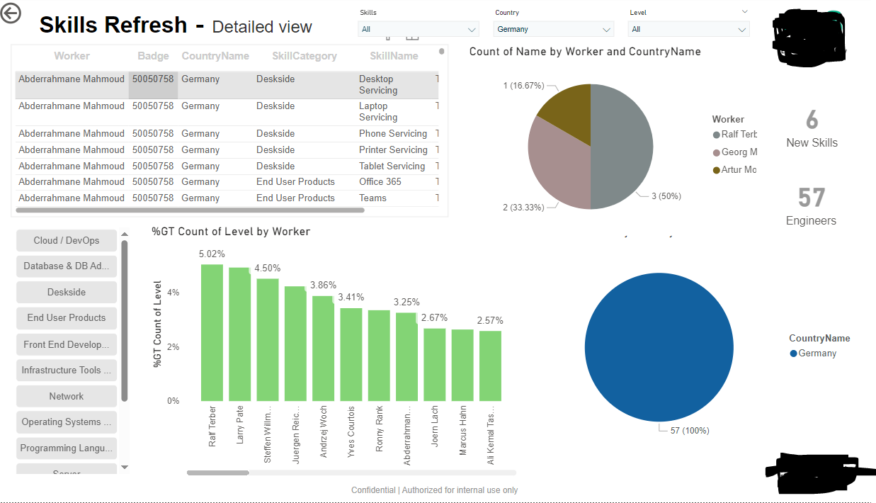The image size is (876, 503).
Task: Click the %GT Count of Level by Worker title
Action: pyautogui.click(x=231, y=232)
